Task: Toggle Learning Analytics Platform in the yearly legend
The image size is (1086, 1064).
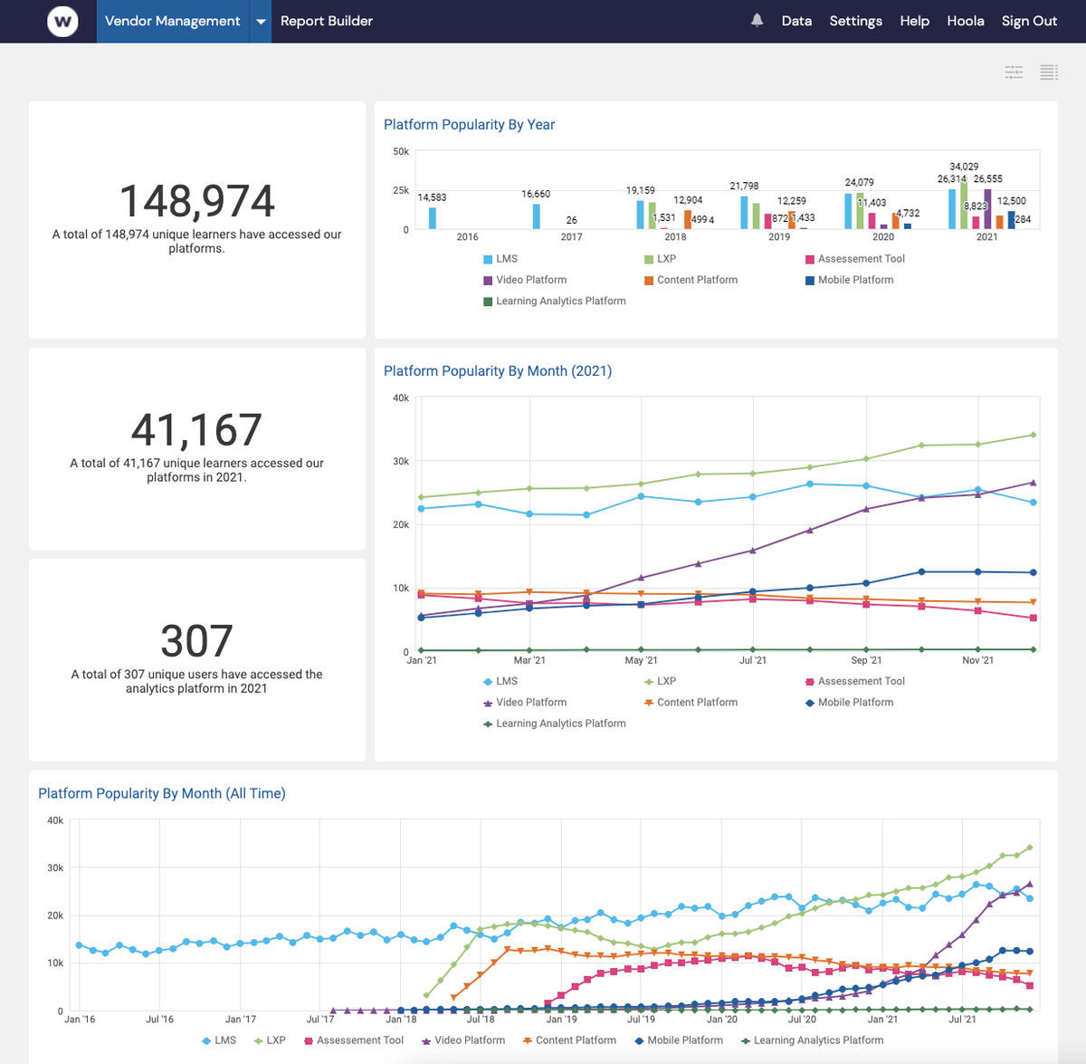Action: click(555, 301)
